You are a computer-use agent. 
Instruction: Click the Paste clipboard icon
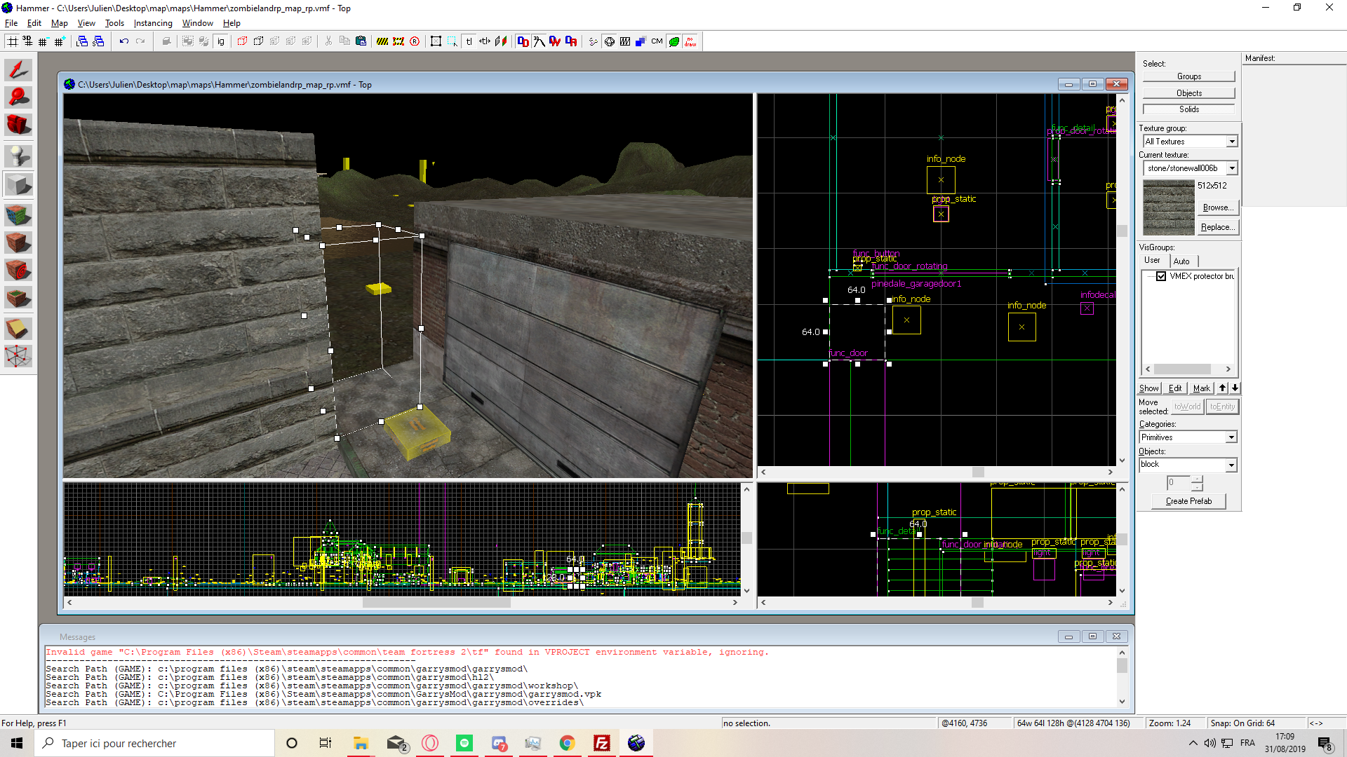[x=361, y=41]
